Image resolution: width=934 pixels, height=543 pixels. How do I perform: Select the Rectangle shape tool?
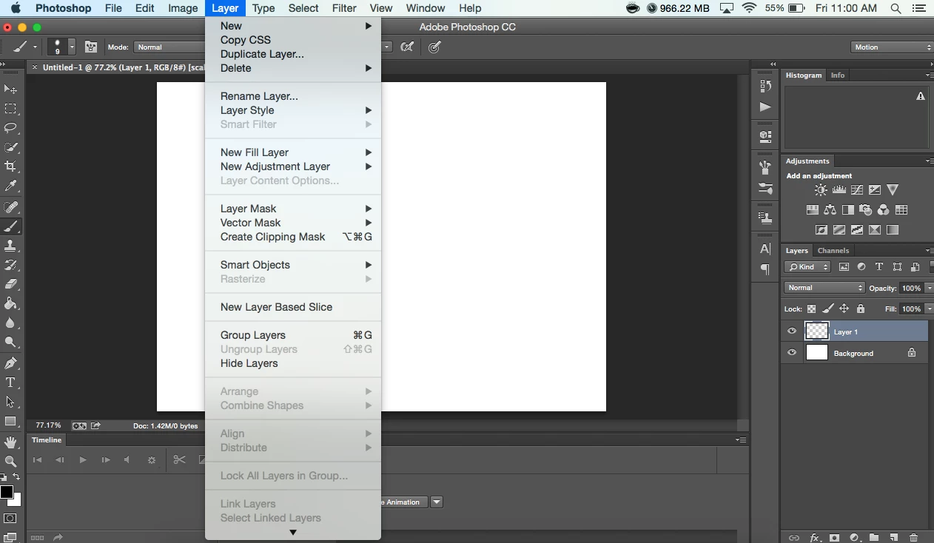tap(10, 422)
